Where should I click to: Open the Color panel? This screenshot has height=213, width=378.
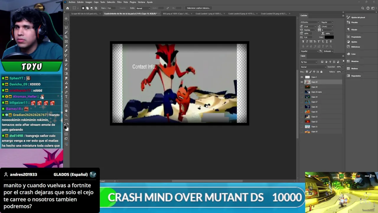tap(351, 54)
